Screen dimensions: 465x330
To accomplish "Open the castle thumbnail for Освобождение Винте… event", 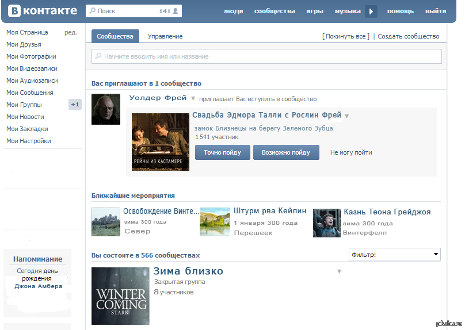I will tap(106, 221).
